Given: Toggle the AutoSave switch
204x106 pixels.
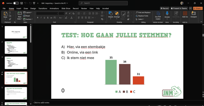Looking at the screenshot, I should 16,3.
